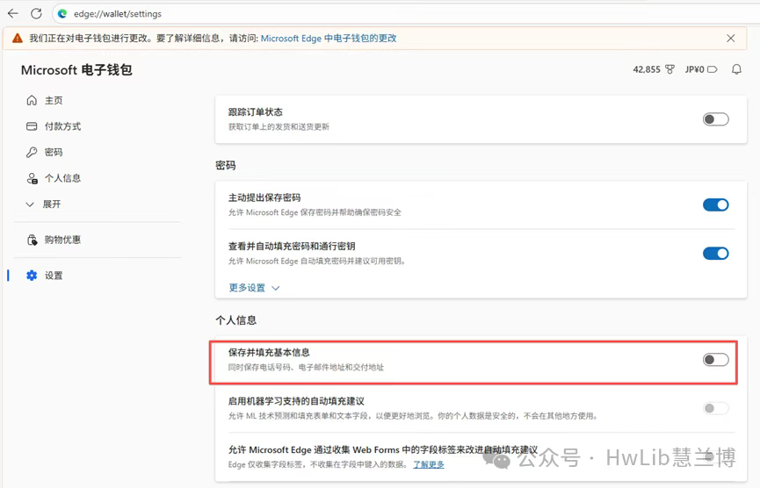Click the JP¥0 cashback tag icon
This screenshot has height=488, width=760.
tap(712, 69)
